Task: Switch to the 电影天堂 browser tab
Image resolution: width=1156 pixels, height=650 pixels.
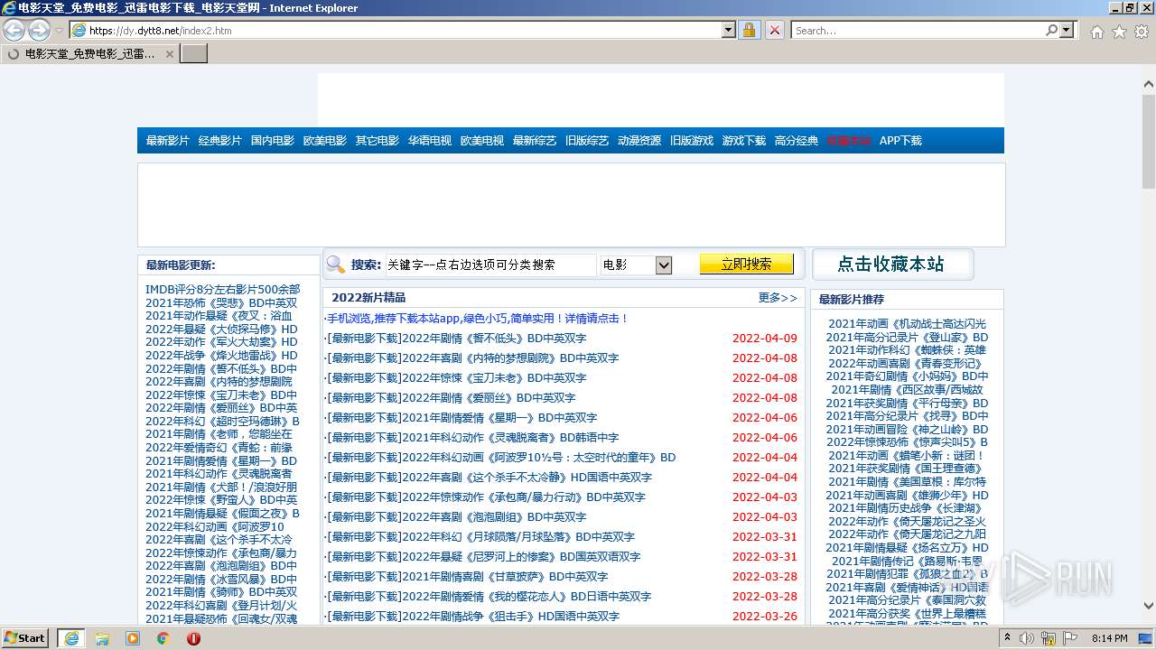Action: pos(89,53)
